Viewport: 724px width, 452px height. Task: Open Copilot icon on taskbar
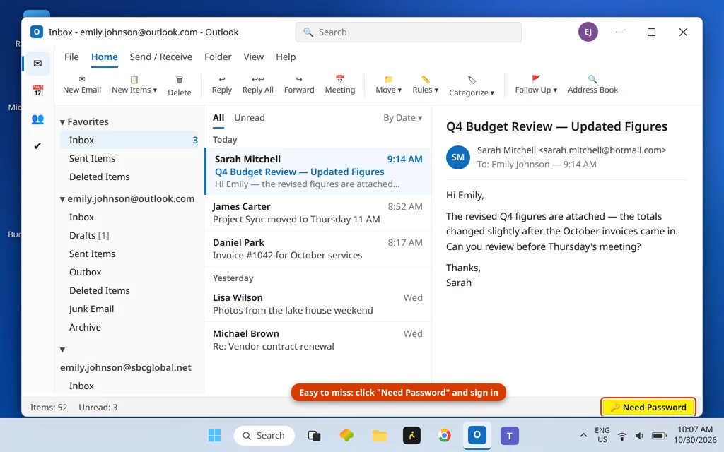346,435
